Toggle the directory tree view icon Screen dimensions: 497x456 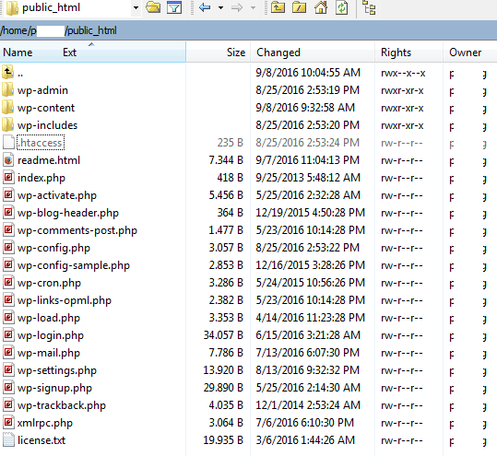click(369, 7)
